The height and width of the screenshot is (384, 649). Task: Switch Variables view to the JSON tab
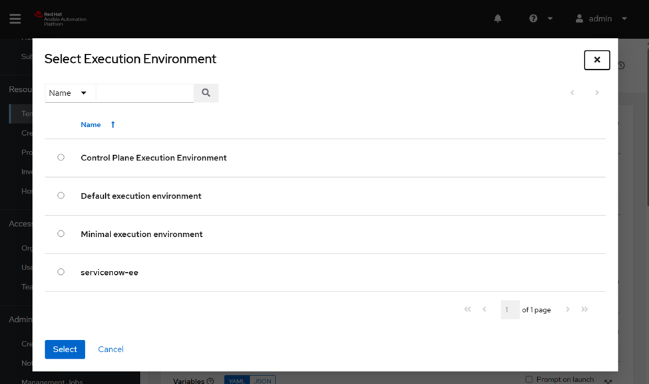point(261,380)
